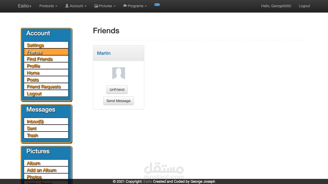Open Friend Requests in the sidebar
The image size is (328, 184).
click(x=46, y=86)
